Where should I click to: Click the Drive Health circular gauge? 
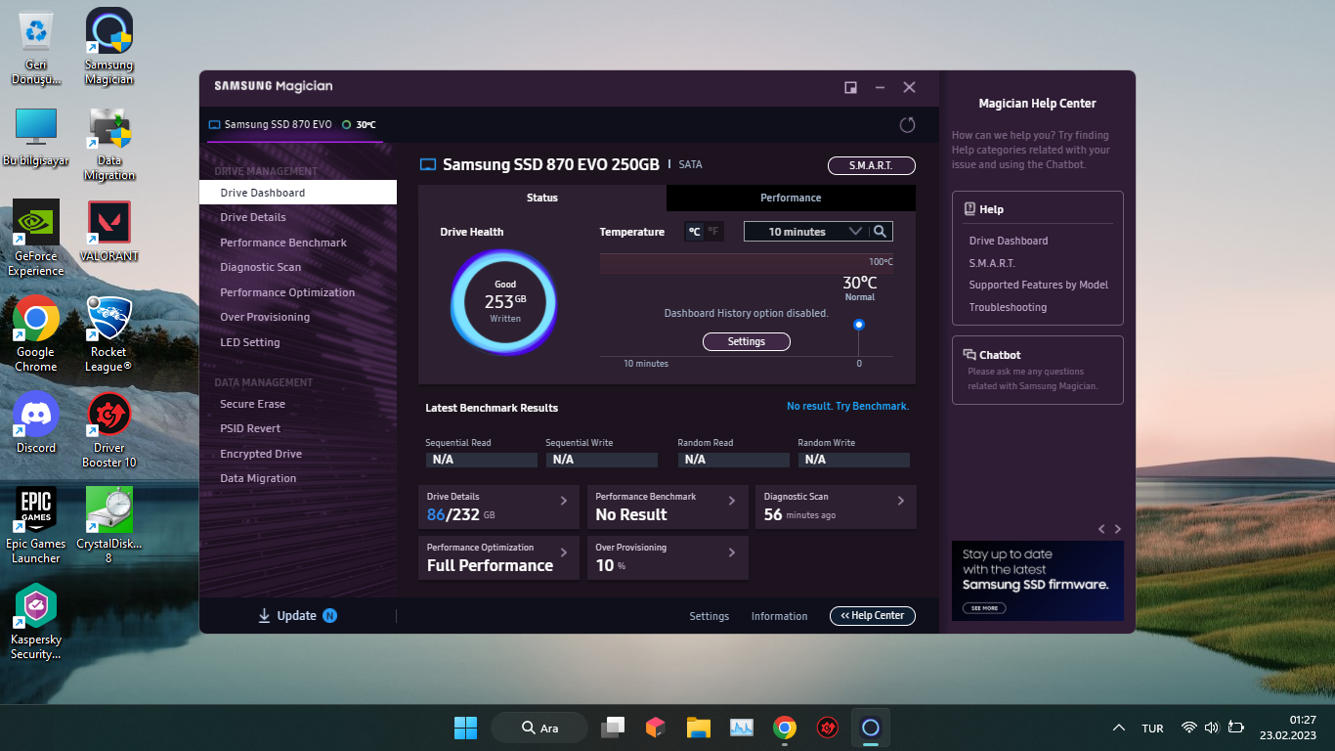(503, 302)
